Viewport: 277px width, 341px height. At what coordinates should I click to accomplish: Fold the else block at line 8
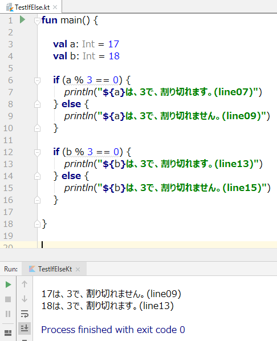pyautogui.click(x=37, y=104)
